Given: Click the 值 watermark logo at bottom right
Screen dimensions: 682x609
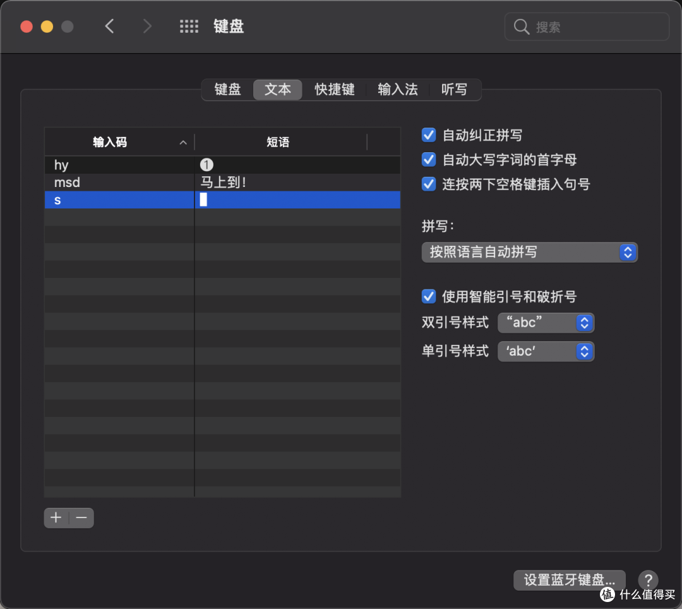Looking at the screenshot, I should 607,595.
